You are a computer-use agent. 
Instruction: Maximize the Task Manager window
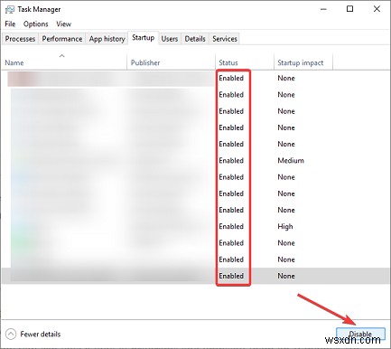(349, 9)
